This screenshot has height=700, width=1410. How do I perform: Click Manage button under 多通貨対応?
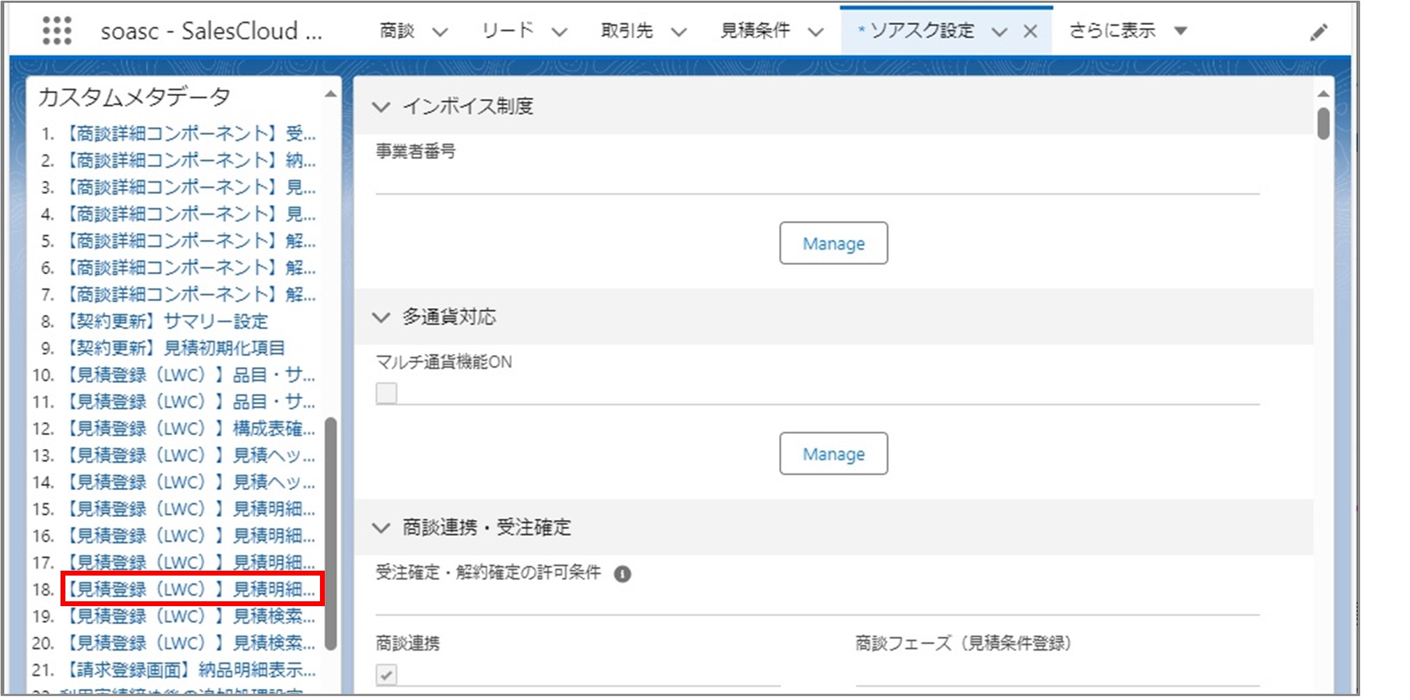tap(833, 453)
